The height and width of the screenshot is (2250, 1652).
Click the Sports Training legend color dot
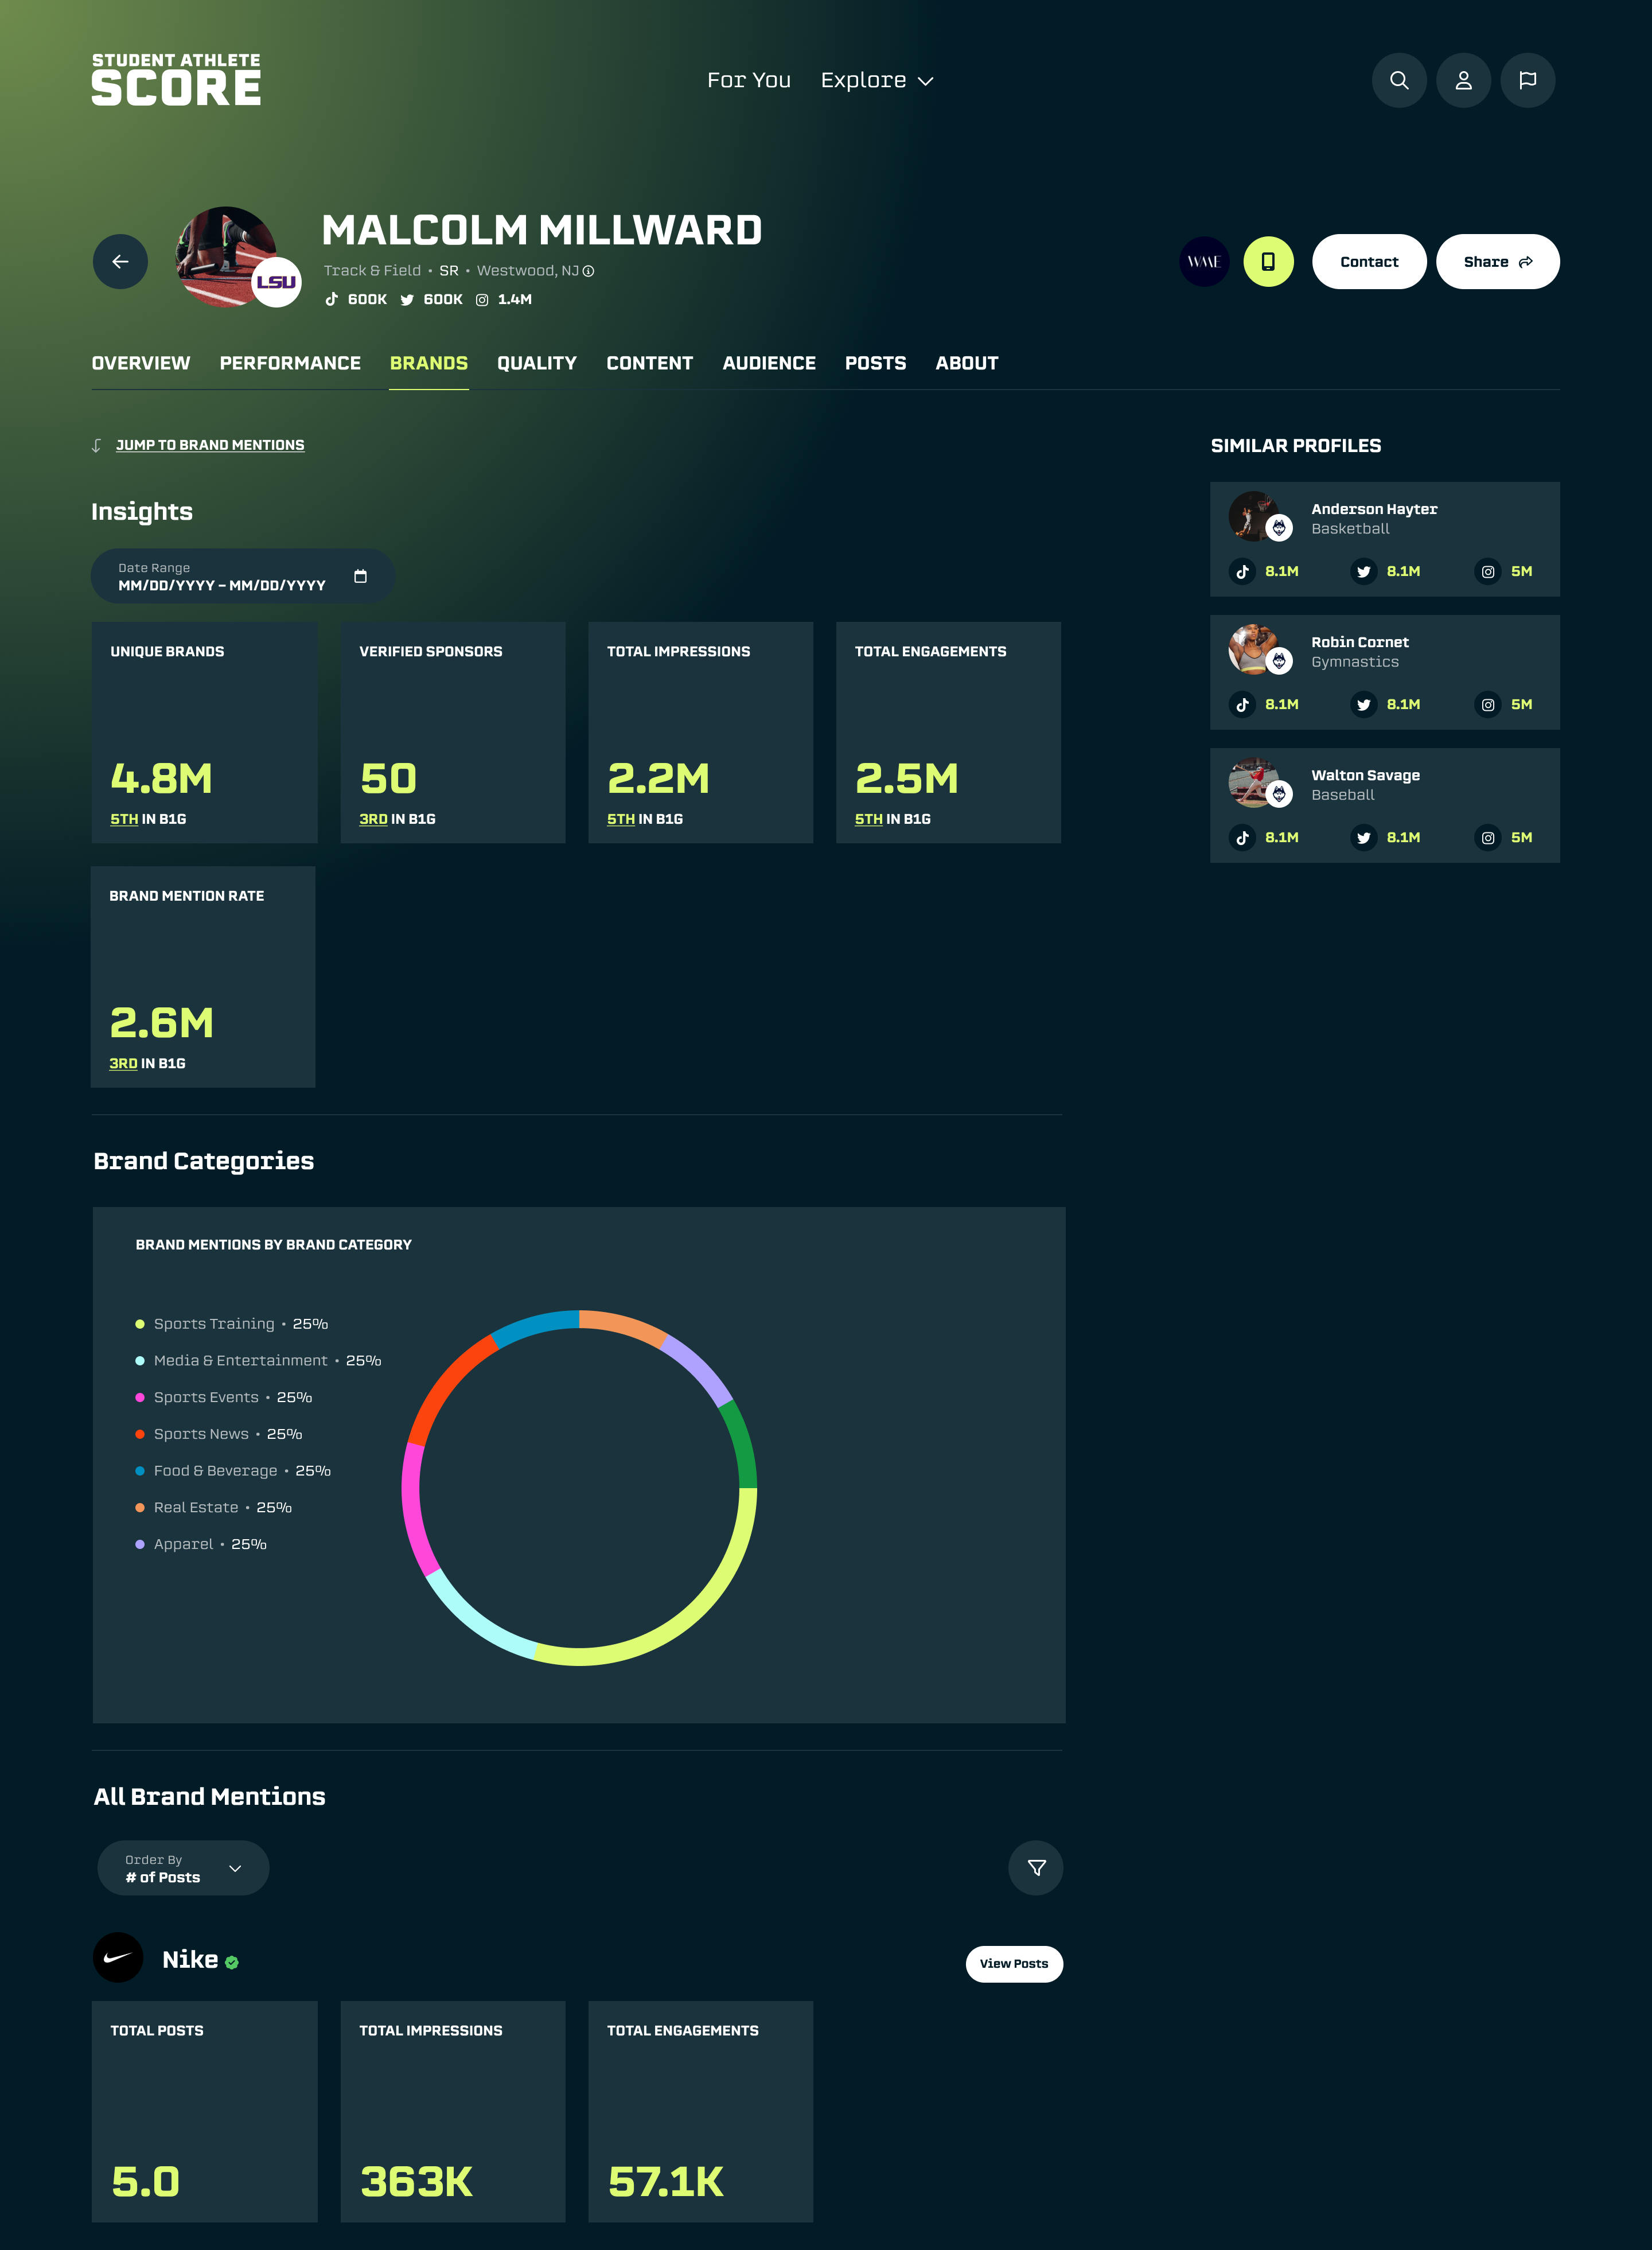(140, 1324)
